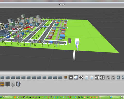Switch to the Chrome taskbar window

(x=8, y=97)
